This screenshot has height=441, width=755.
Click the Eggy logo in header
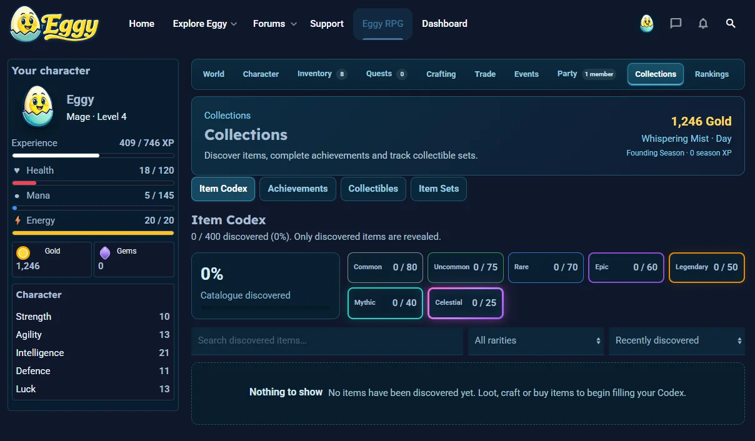point(55,24)
